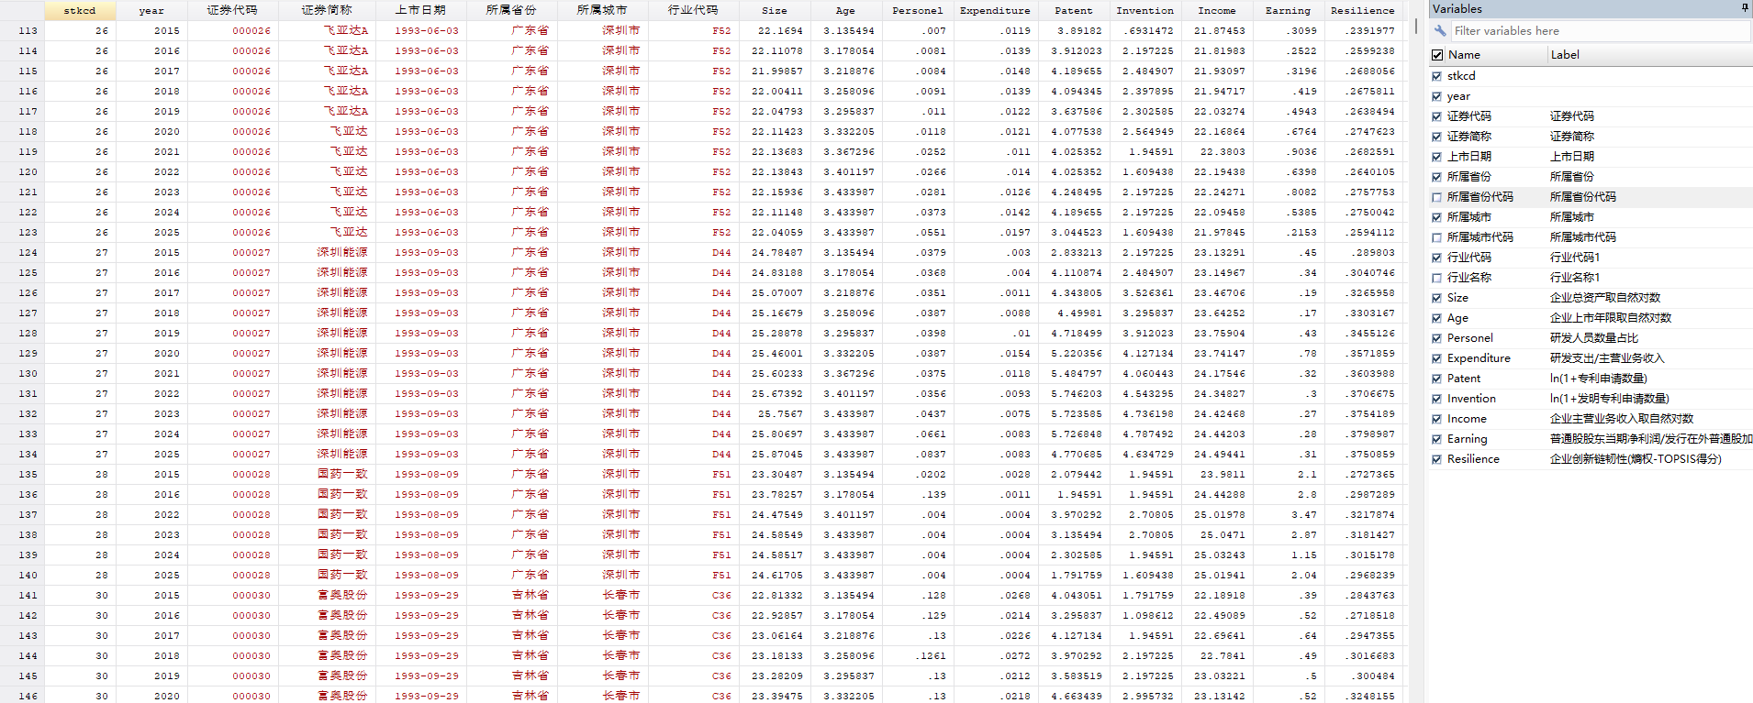Screen dimensions: 1753x703
Task: Select the Patent column header
Action: 1073,10
